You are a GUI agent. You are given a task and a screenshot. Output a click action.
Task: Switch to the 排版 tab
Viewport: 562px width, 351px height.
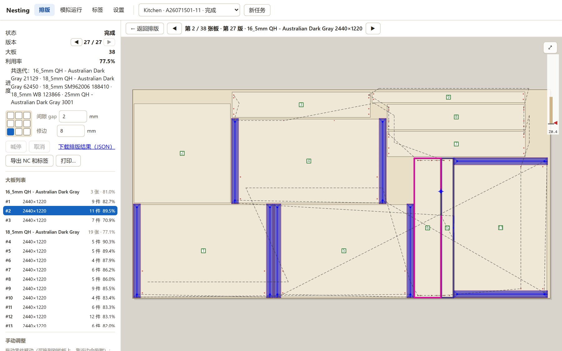[44, 10]
